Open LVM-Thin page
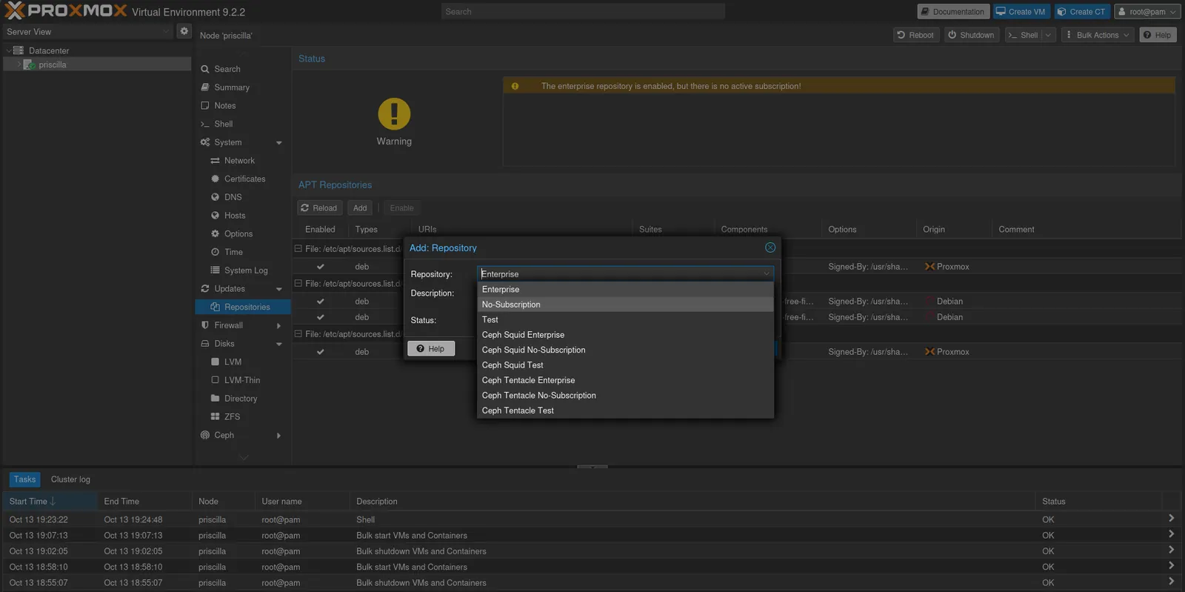Screen dimensions: 1185x592 click(x=242, y=380)
